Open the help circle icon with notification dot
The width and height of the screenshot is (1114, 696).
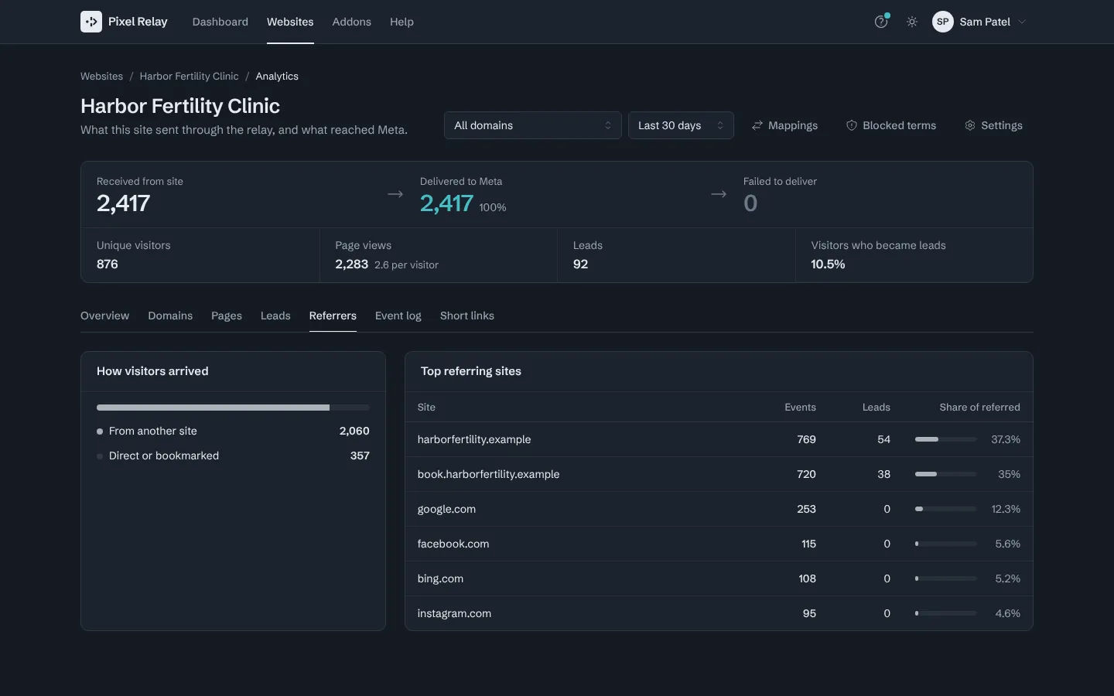coord(881,22)
